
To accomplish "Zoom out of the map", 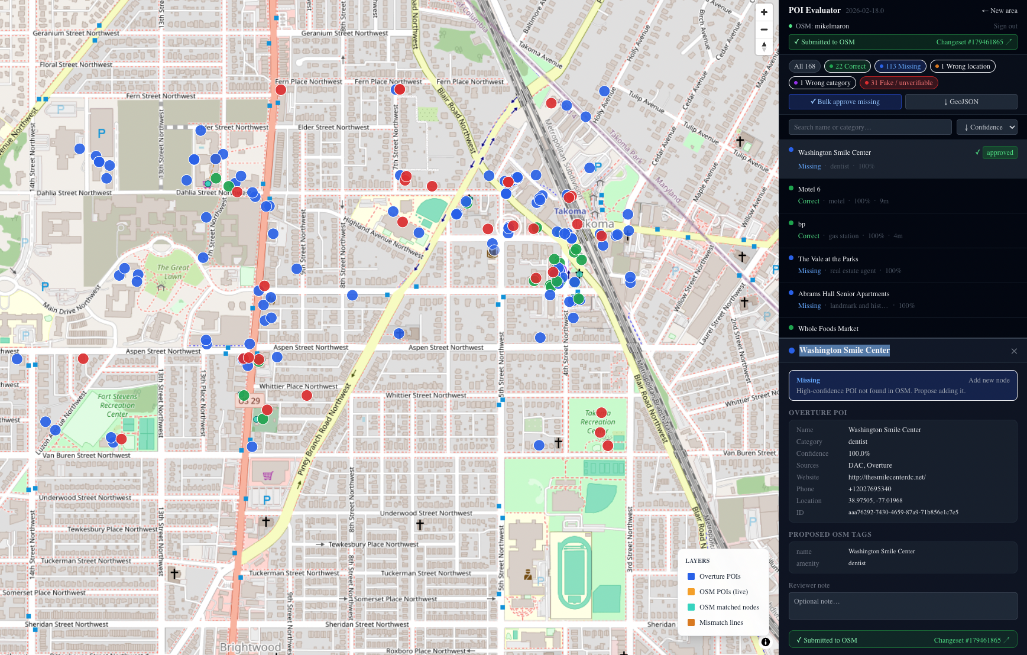I will (x=764, y=30).
